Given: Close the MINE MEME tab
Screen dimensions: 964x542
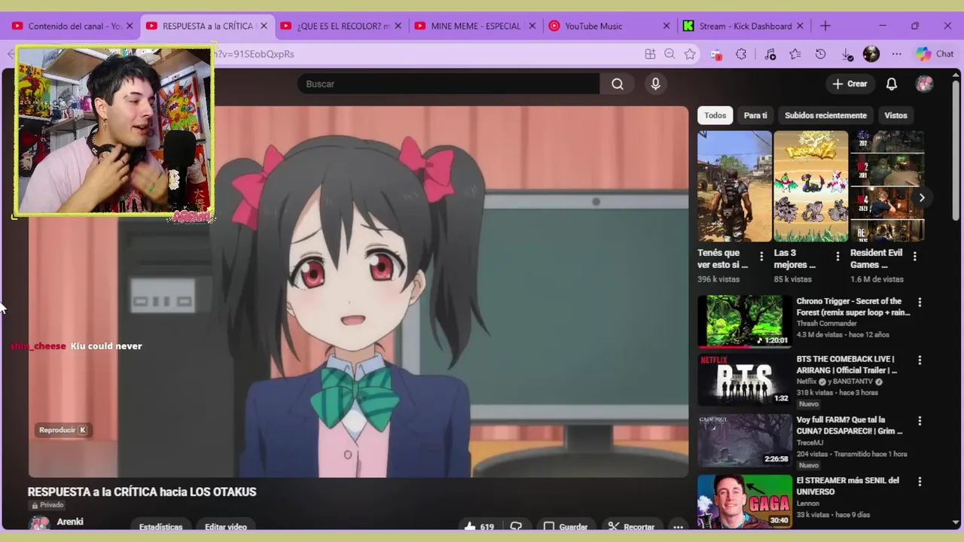Looking at the screenshot, I should click(x=532, y=26).
